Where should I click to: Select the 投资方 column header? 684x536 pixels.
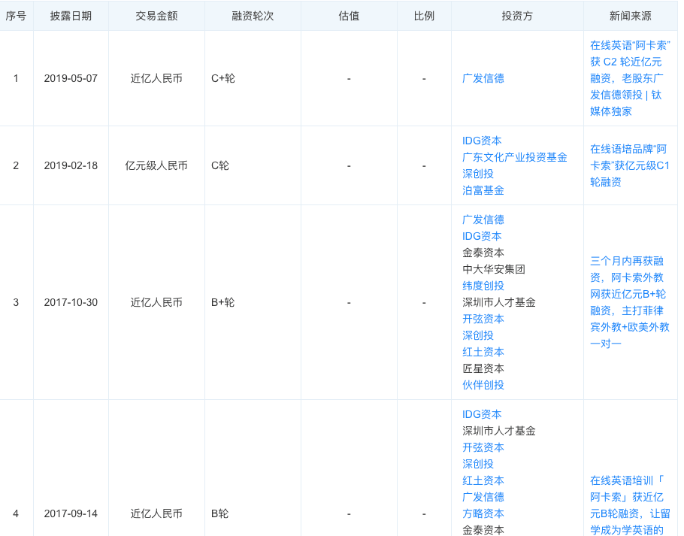click(517, 16)
